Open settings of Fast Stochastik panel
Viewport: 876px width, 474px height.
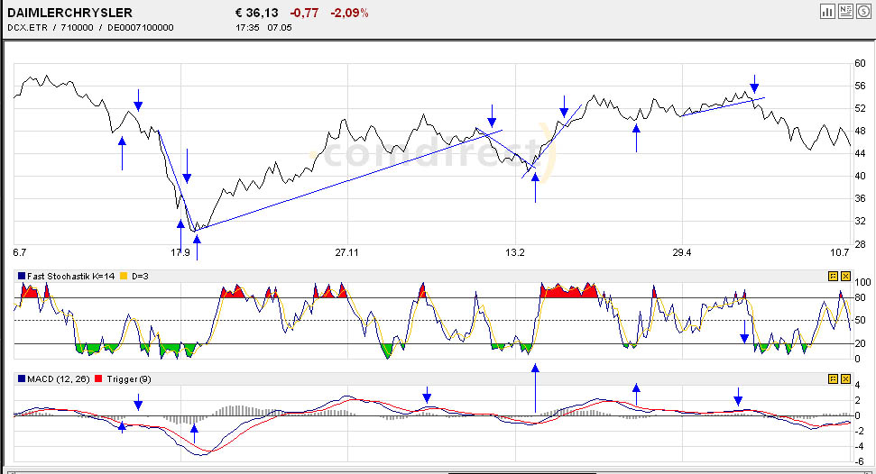point(833,277)
